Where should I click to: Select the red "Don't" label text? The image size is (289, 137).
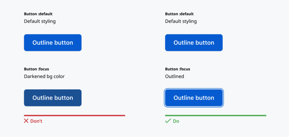coord(36,121)
